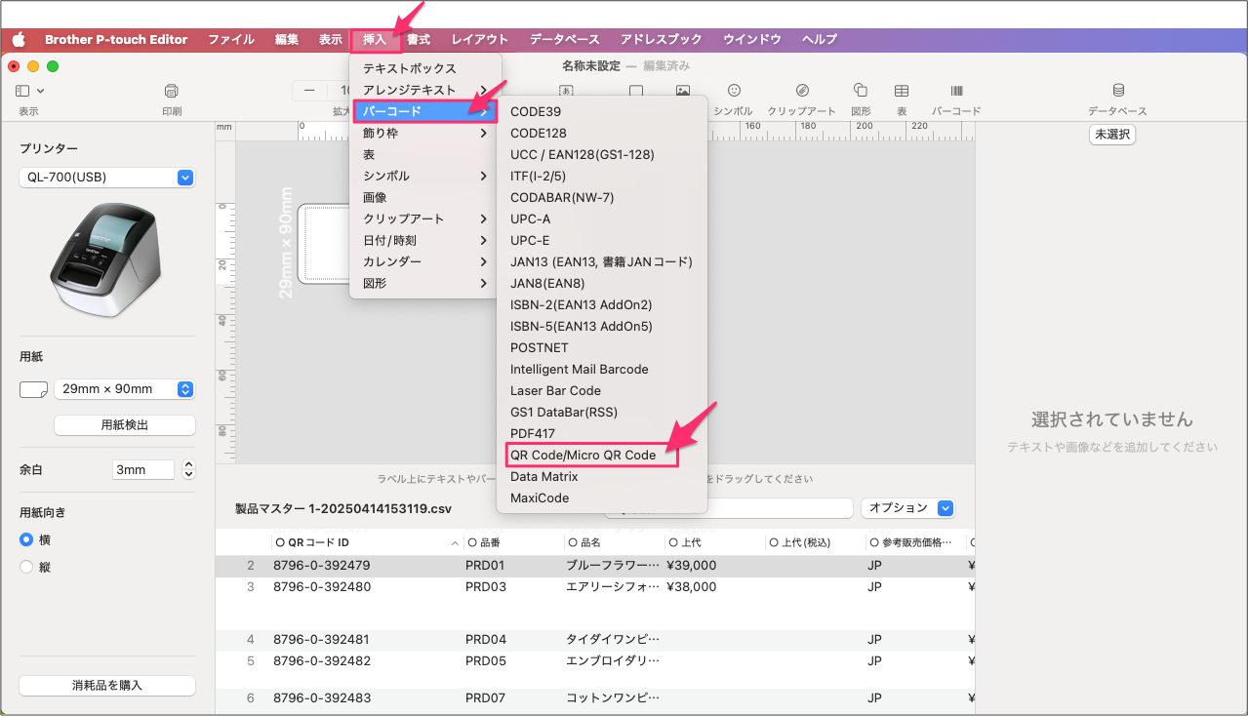Screen dimensions: 1248x716
Task: Click the PRD07 product number cell
Action: click(486, 698)
